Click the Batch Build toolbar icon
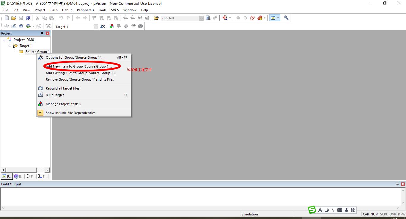The image size is (406, 219). click(x=28, y=26)
